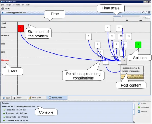Click Nascondi to hide the console
The height and width of the screenshot is (124, 152).
pos(143,108)
